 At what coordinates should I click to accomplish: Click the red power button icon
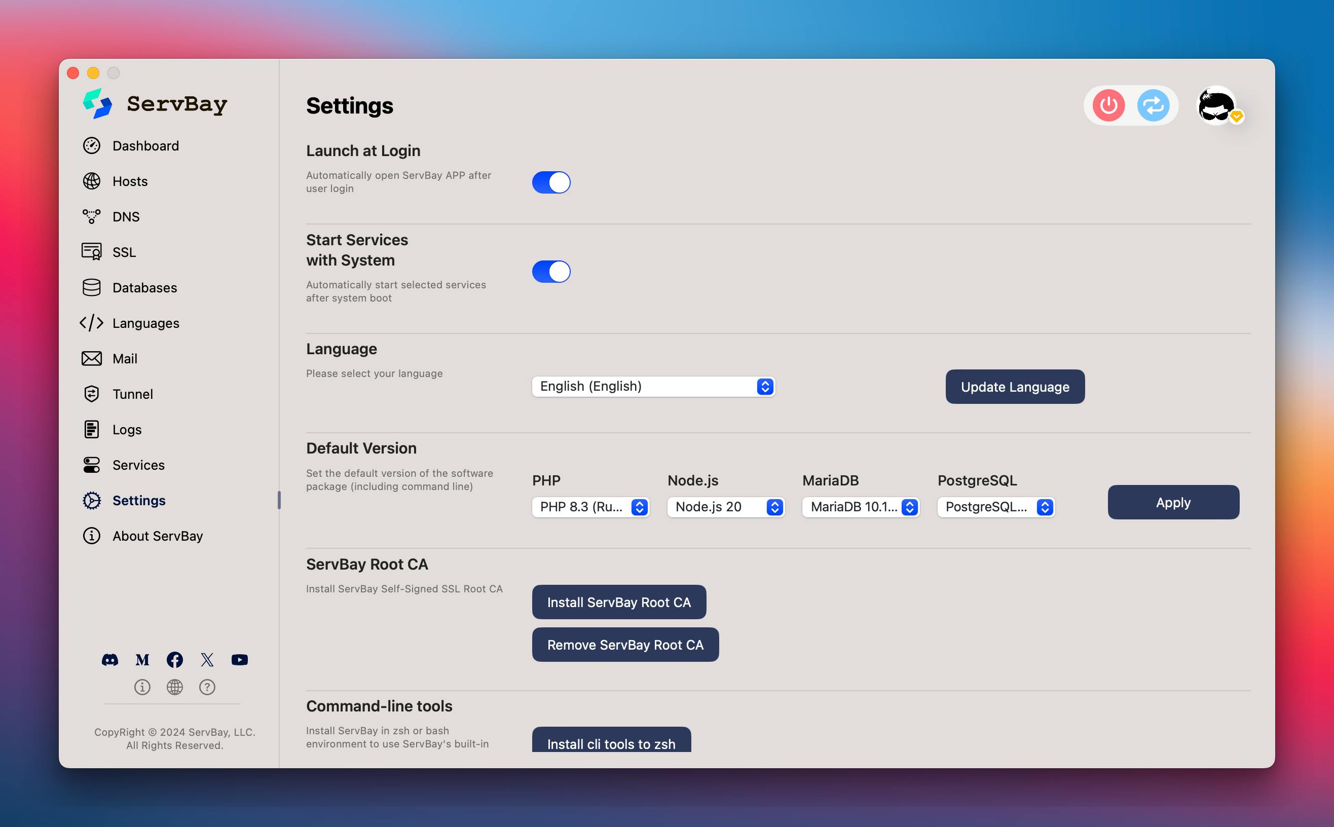click(1108, 105)
